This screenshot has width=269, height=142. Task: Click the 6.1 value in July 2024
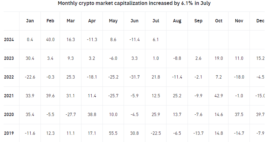point(156,39)
